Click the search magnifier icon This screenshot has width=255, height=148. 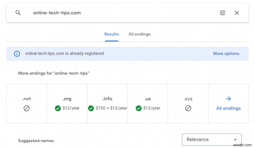click(18, 13)
